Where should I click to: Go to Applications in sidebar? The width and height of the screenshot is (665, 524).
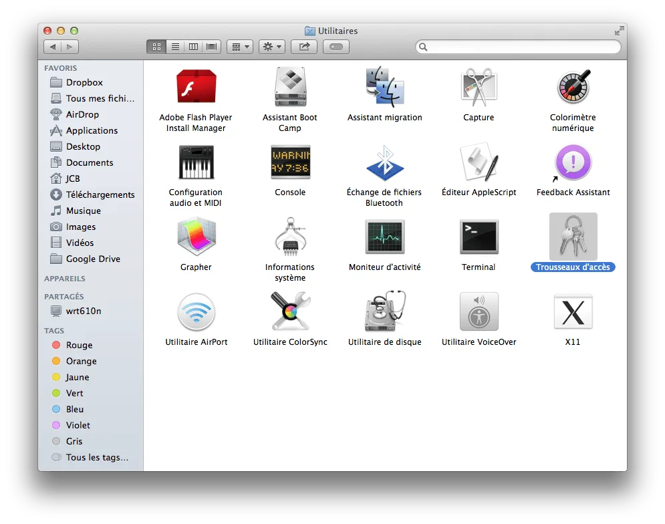pos(92,131)
